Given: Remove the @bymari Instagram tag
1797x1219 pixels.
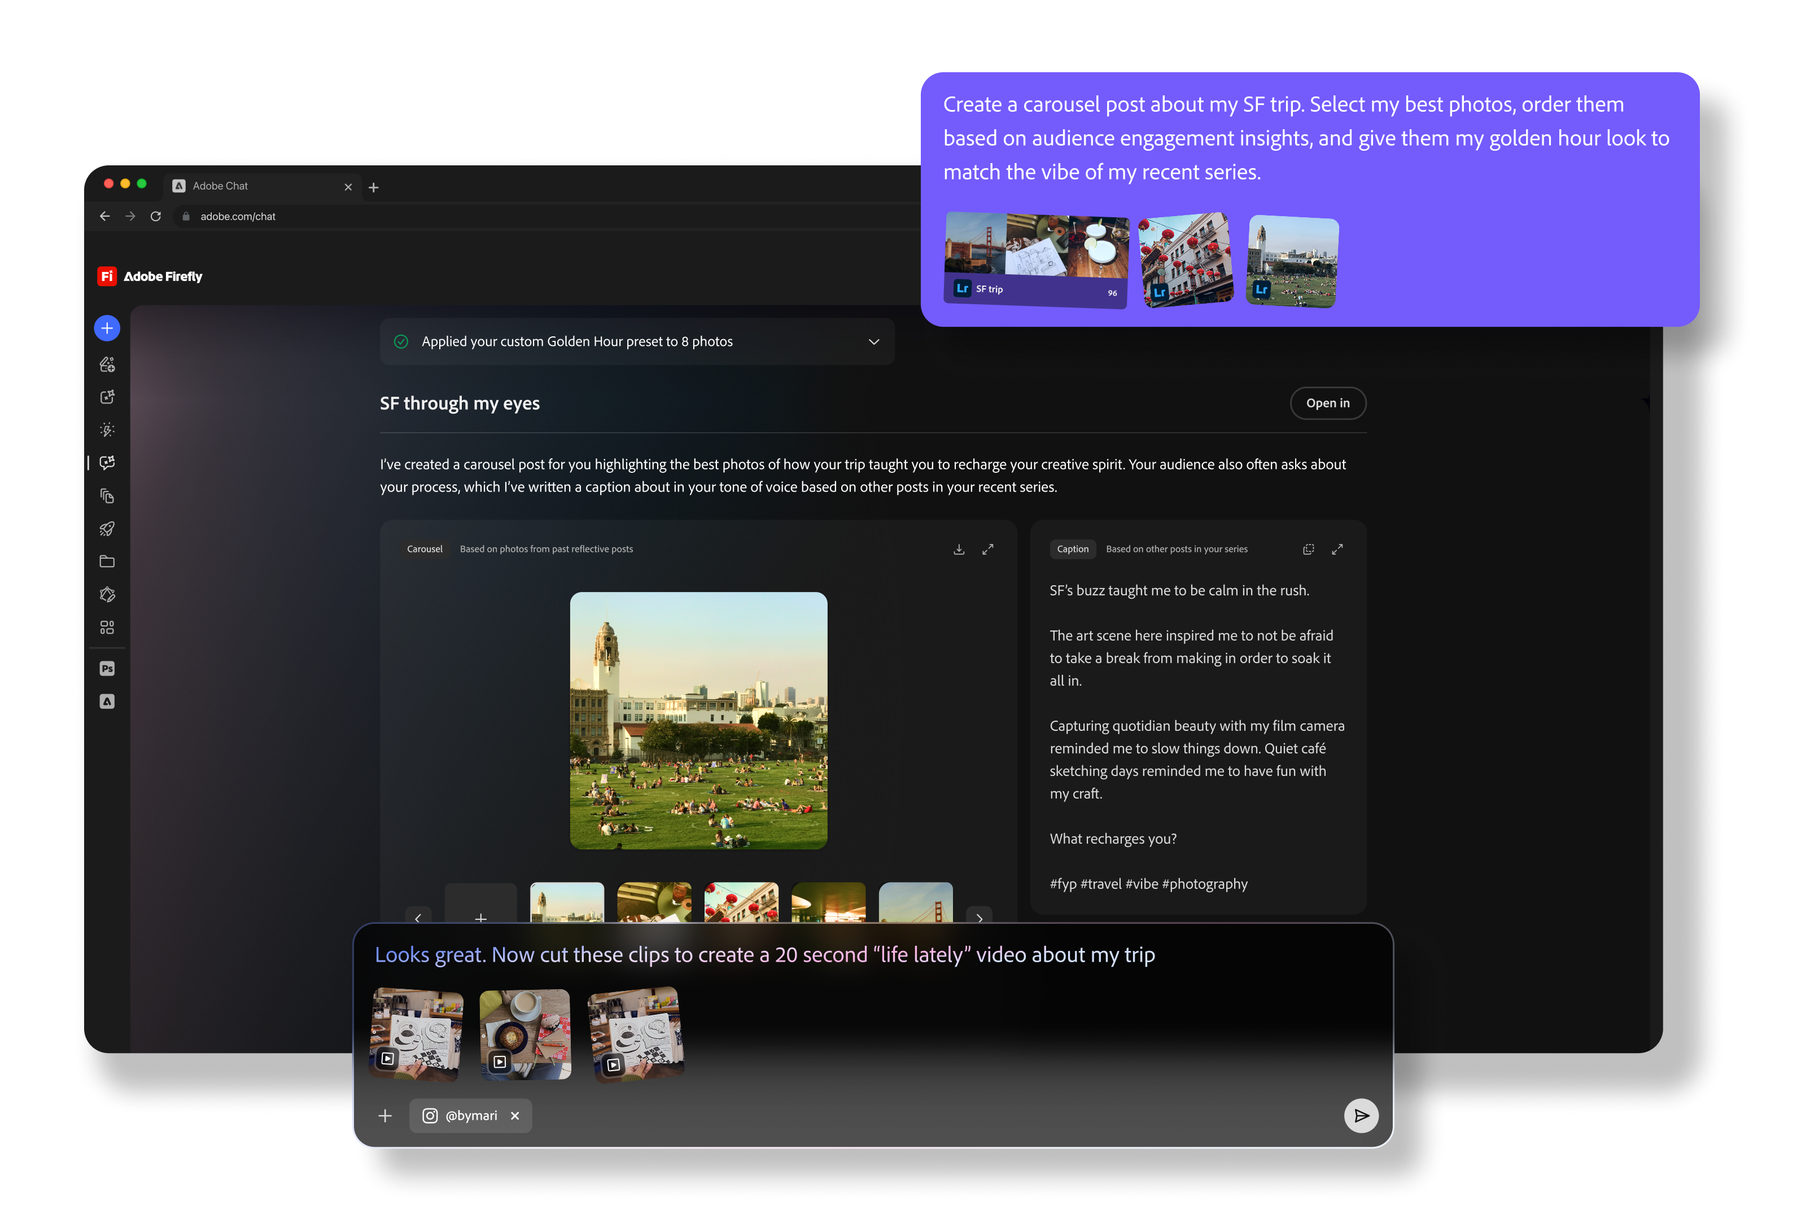Looking at the screenshot, I should (515, 1115).
